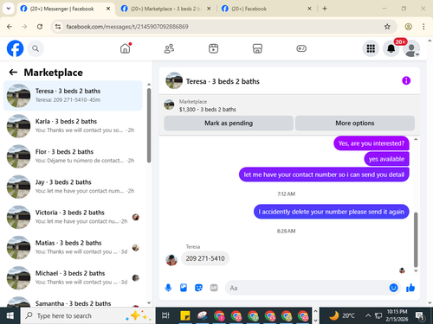Viewport: 433px width, 324px height.
Task: Click the Facebook logo icon
Action: [15, 48]
